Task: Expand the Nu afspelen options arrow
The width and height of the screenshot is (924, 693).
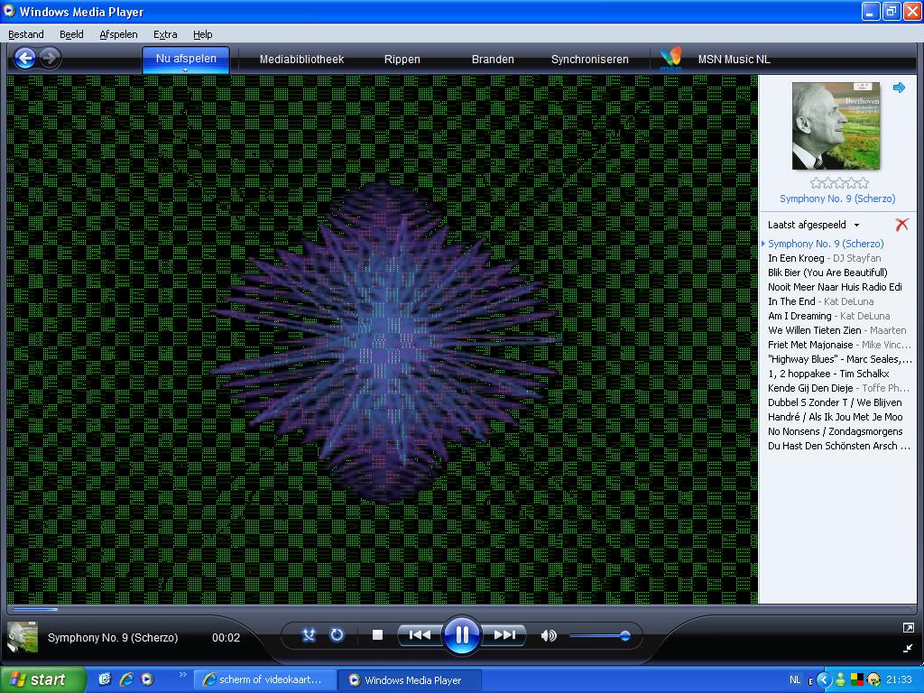Action: (x=186, y=69)
